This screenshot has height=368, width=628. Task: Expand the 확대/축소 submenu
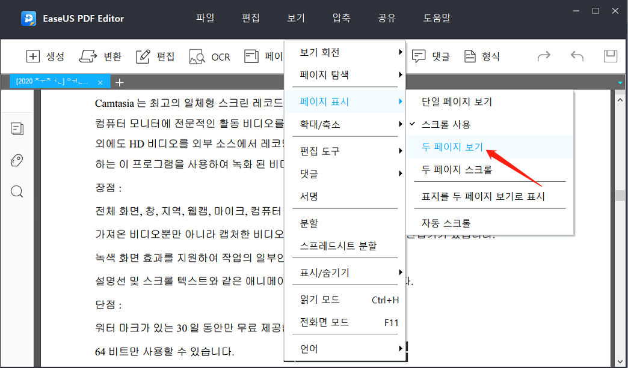(345, 125)
